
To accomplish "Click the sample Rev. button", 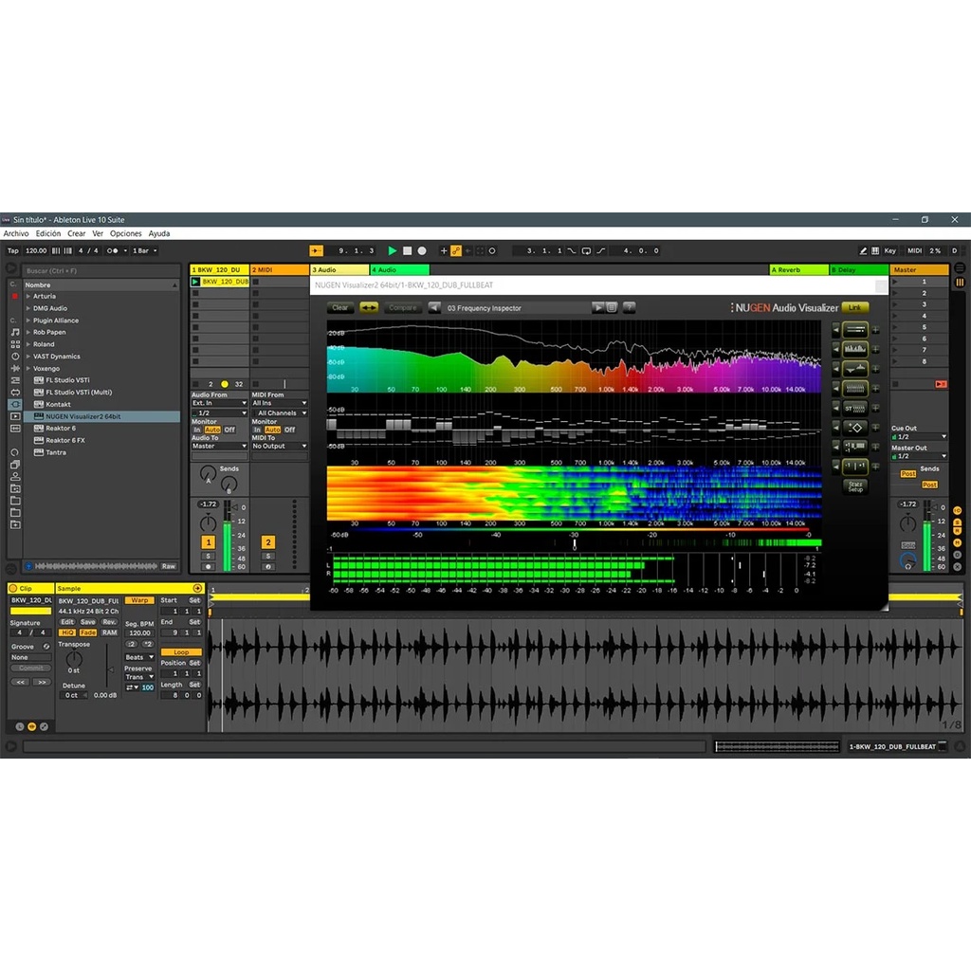I will 110,622.
